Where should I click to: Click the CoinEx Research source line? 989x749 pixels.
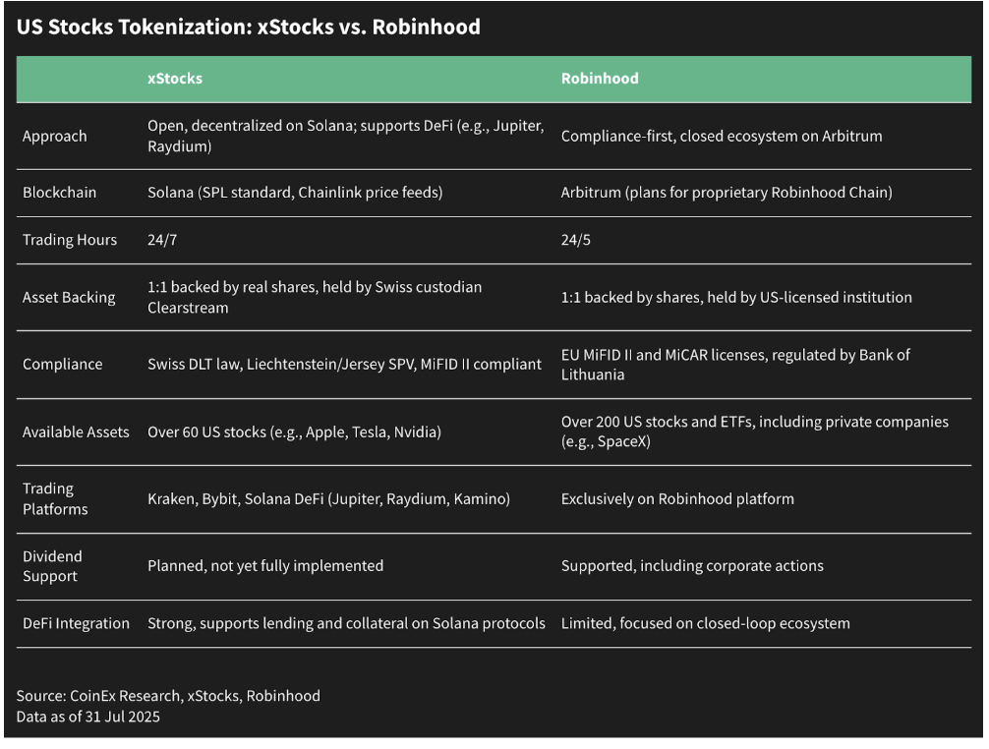click(168, 696)
